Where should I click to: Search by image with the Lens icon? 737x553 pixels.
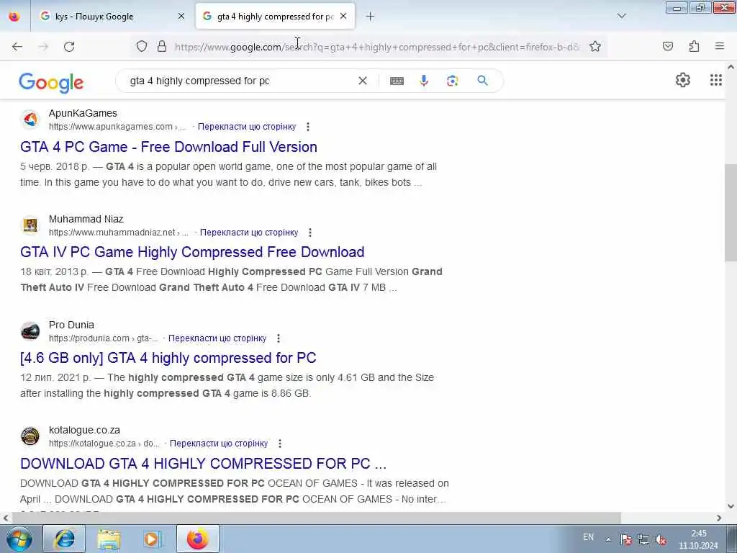452,81
